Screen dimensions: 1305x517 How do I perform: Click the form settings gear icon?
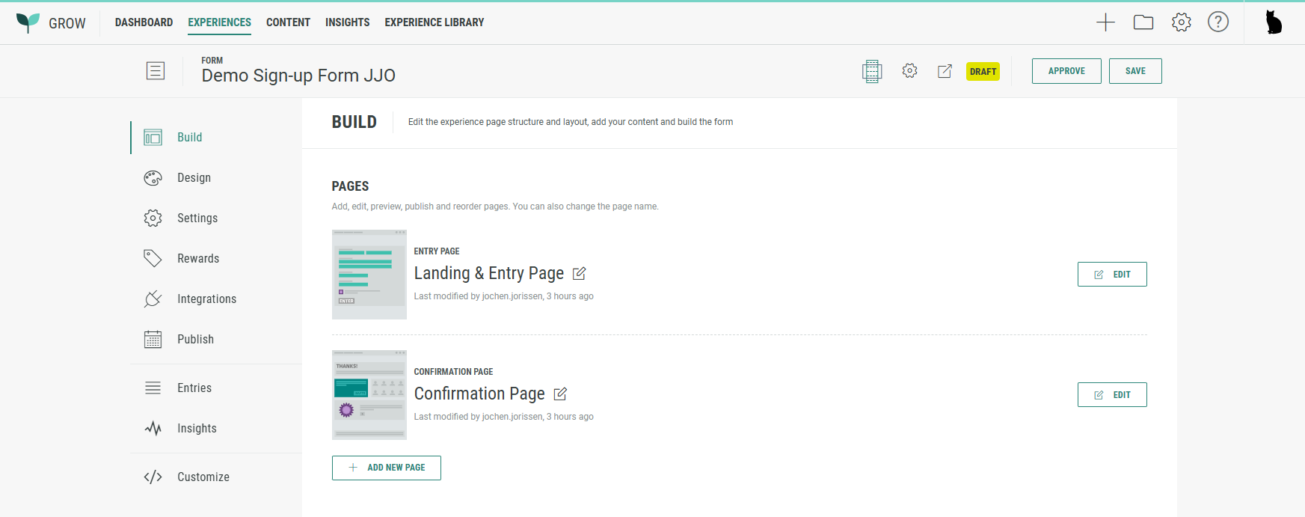click(x=909, y=71)
